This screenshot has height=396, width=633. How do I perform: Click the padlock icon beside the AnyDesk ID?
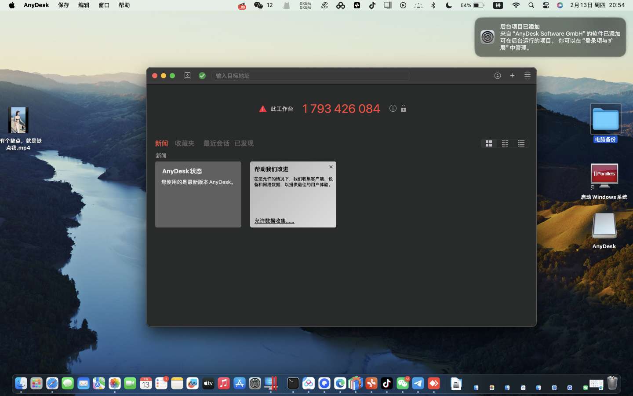pyautogui.click(x=404, y=108)
